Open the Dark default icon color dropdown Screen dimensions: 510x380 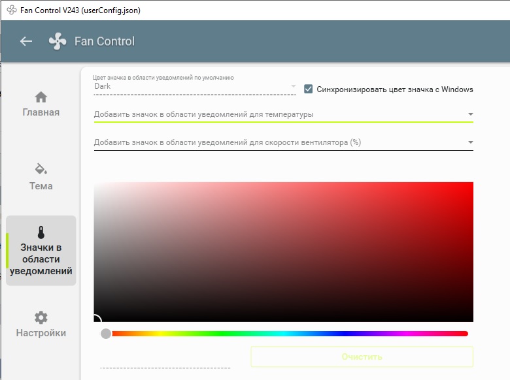[x=194, y=86]
